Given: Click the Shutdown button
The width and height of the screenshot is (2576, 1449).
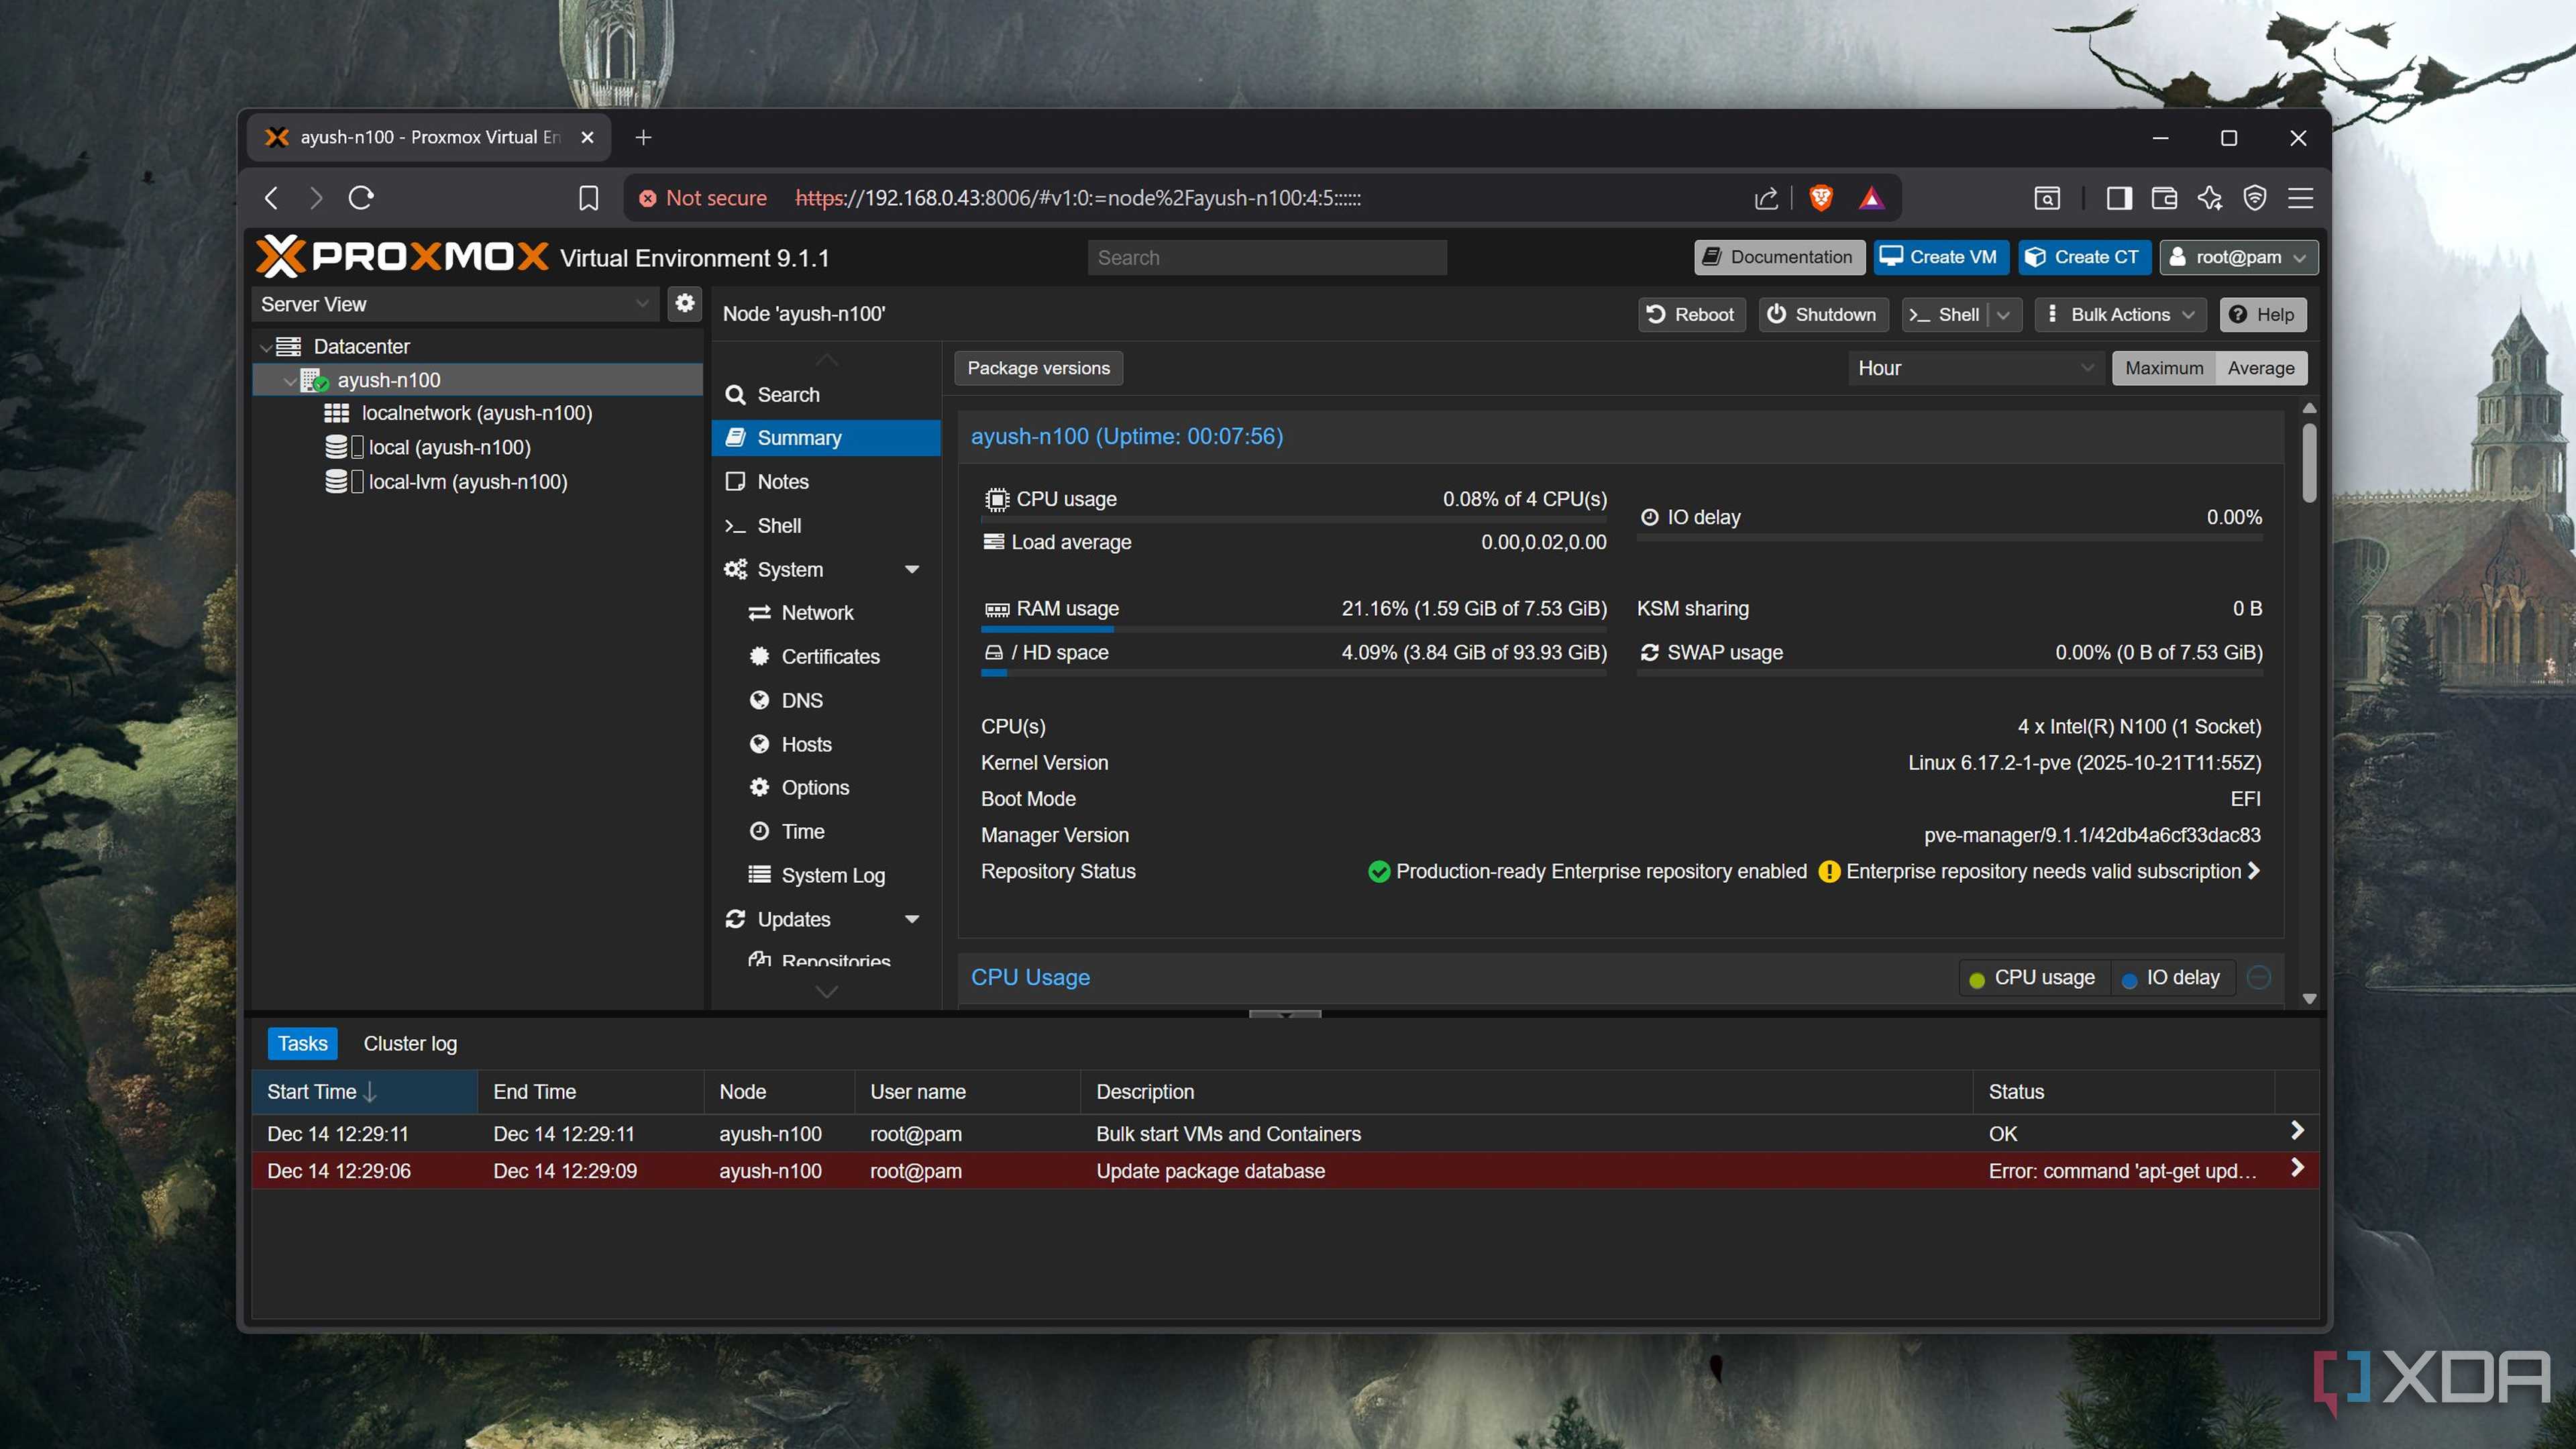Looking at the screenshot, I should click(1823, 314).
